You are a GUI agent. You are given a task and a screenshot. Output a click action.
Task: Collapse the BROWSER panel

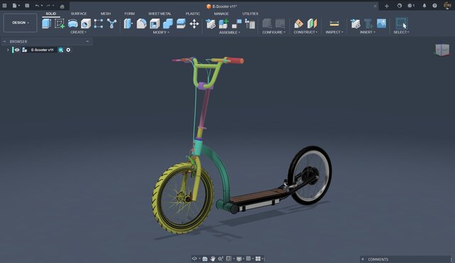(87, 41)
